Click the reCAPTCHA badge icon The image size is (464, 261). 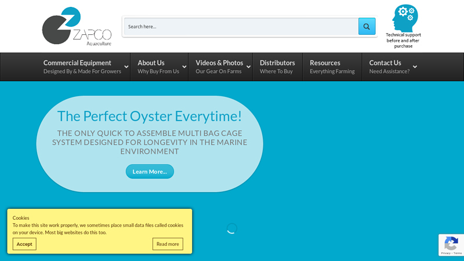pos(451,244)
